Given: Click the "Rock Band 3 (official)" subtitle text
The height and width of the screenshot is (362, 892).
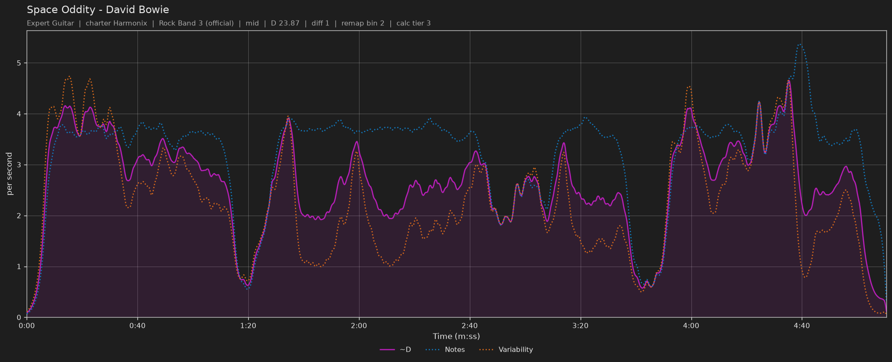Looking at the screenshot, I should [x=196, y=23].
